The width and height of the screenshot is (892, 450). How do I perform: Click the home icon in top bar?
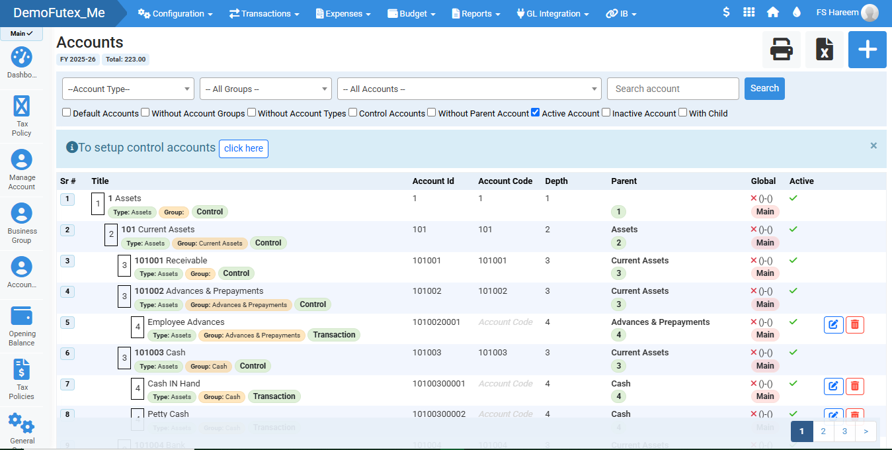(772, 13)
